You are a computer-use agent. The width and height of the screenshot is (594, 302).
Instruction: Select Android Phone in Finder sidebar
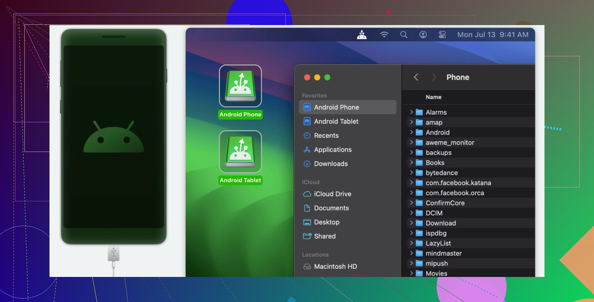coord(348,107)
